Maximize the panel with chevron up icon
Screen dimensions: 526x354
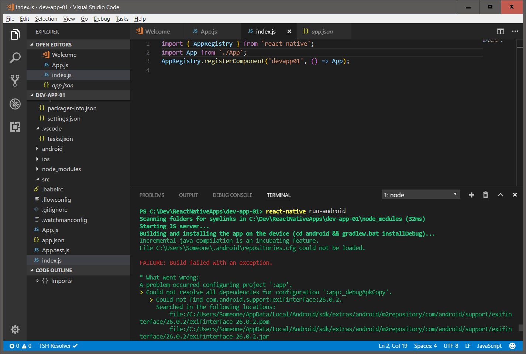click(500, 195)
